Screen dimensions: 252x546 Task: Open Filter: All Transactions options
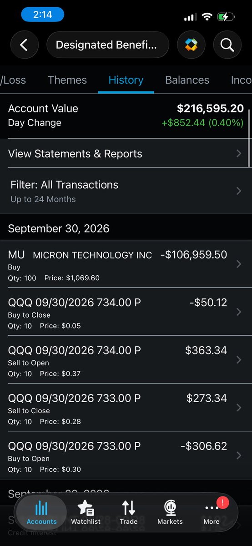coord(126,191)
